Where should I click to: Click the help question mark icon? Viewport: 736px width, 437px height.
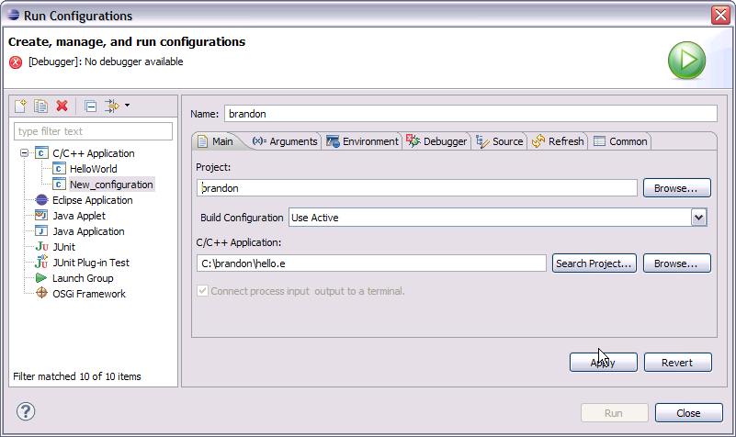click(x=26, y=411)
